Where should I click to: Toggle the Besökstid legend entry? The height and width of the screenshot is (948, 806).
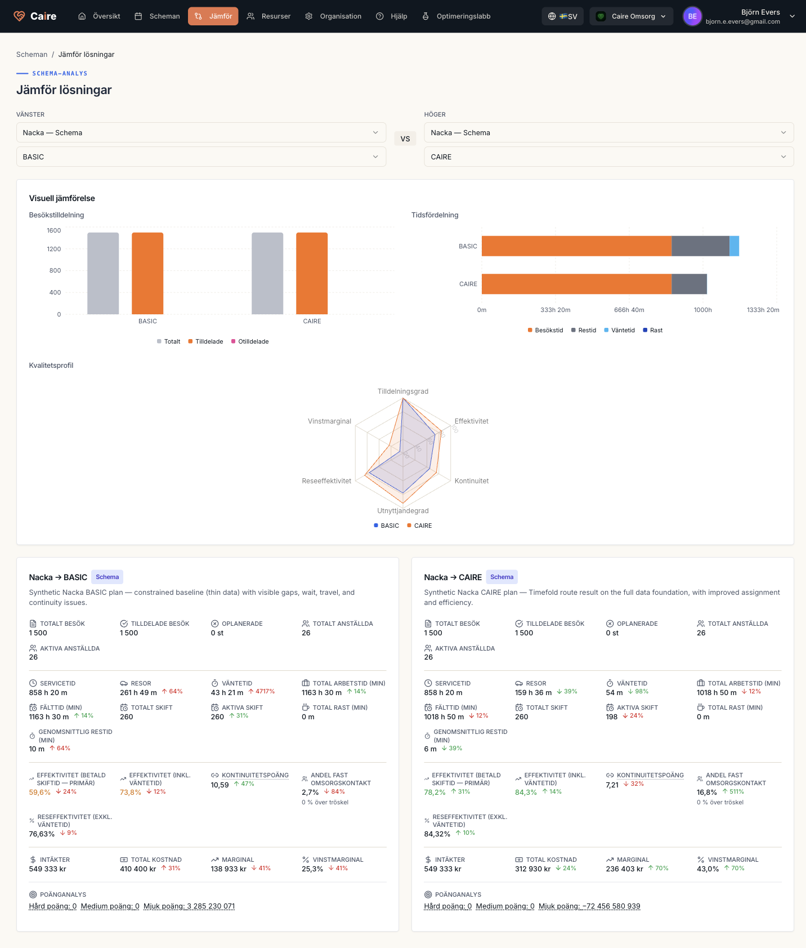coord(545,330)
